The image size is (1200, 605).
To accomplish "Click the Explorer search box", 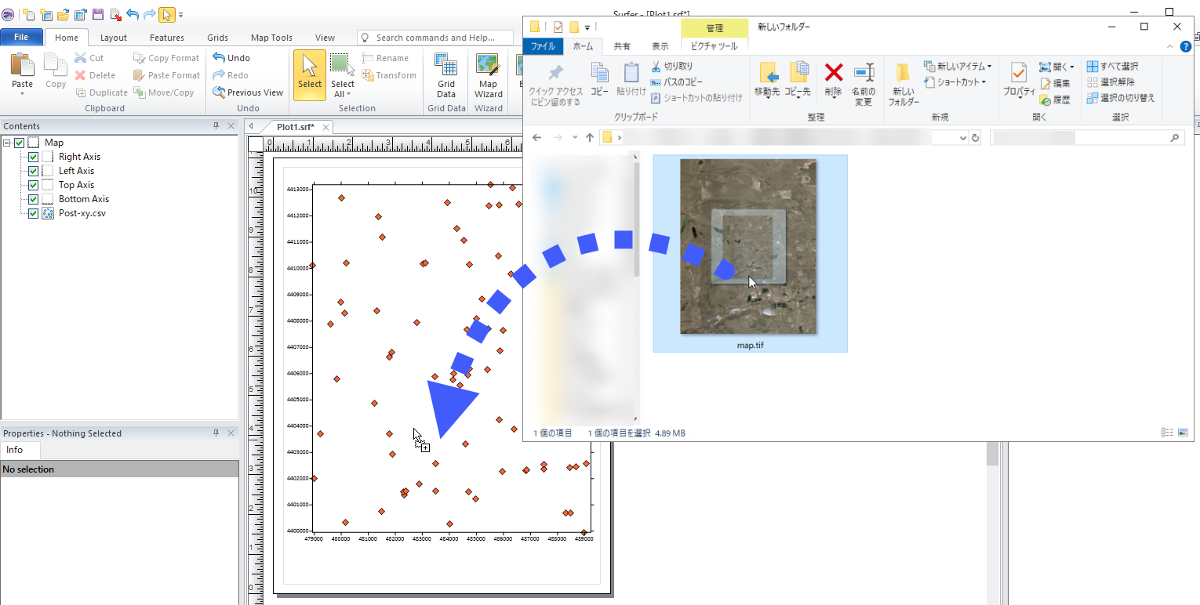I will (1086, 138).
